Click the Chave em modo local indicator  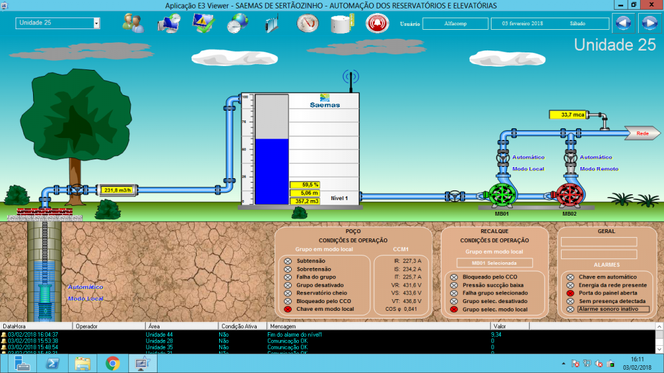pos(287,310)
